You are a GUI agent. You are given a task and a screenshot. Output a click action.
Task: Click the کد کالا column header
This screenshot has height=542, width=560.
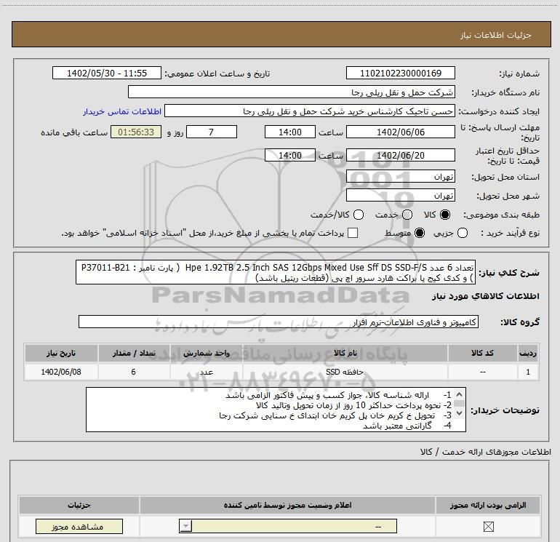(482, 353)
